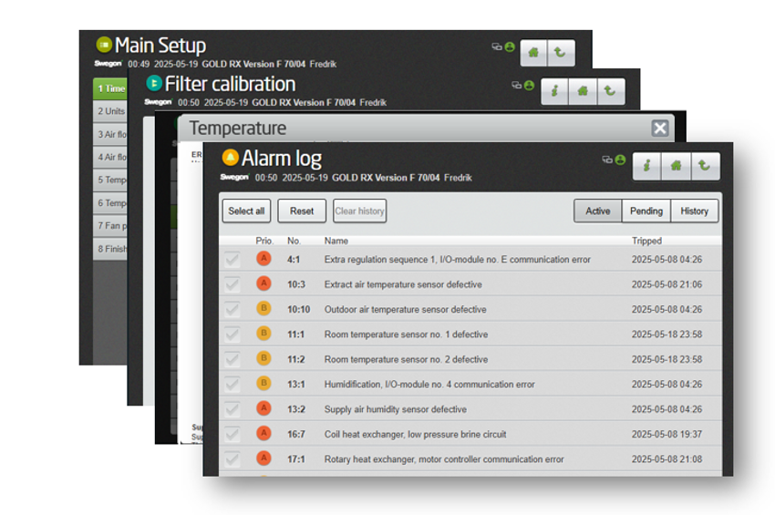The width and height of the screenshot is (775, 515).
Task: Close the Temperature dialog
Action: pyautogui.click(x=660, y=129)
